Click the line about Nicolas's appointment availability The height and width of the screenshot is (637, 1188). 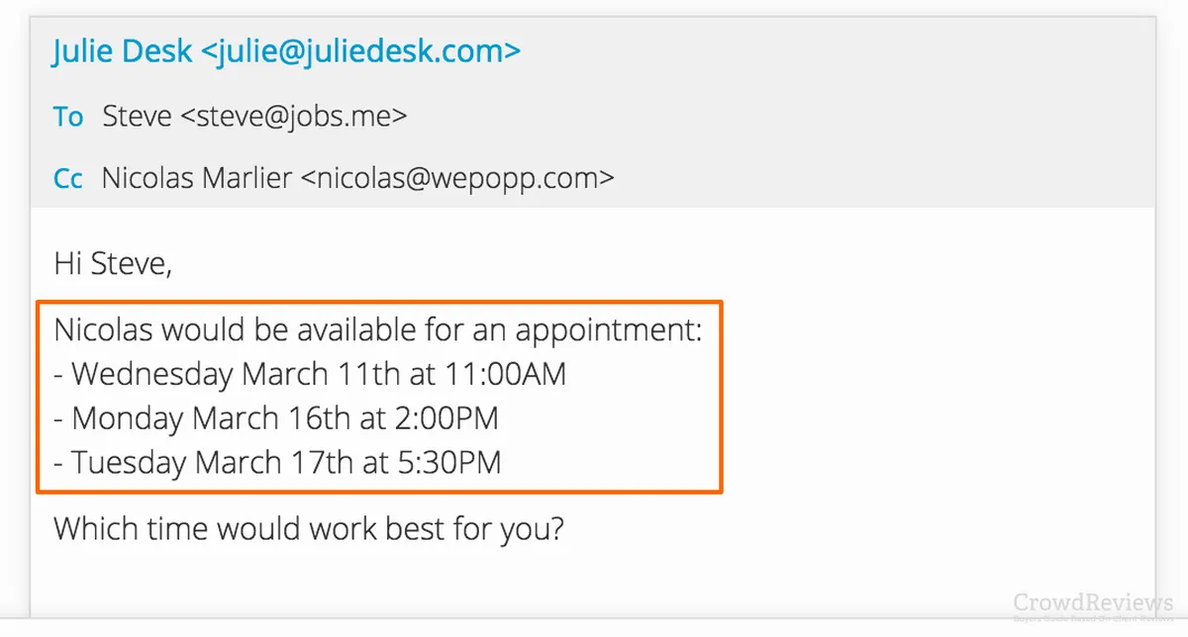377,329
